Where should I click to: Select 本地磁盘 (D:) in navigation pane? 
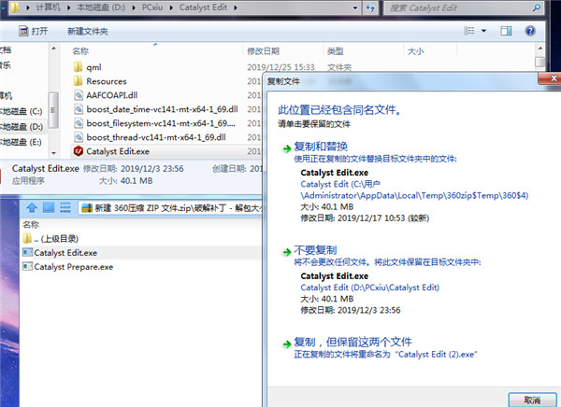(x=22, y=127)
